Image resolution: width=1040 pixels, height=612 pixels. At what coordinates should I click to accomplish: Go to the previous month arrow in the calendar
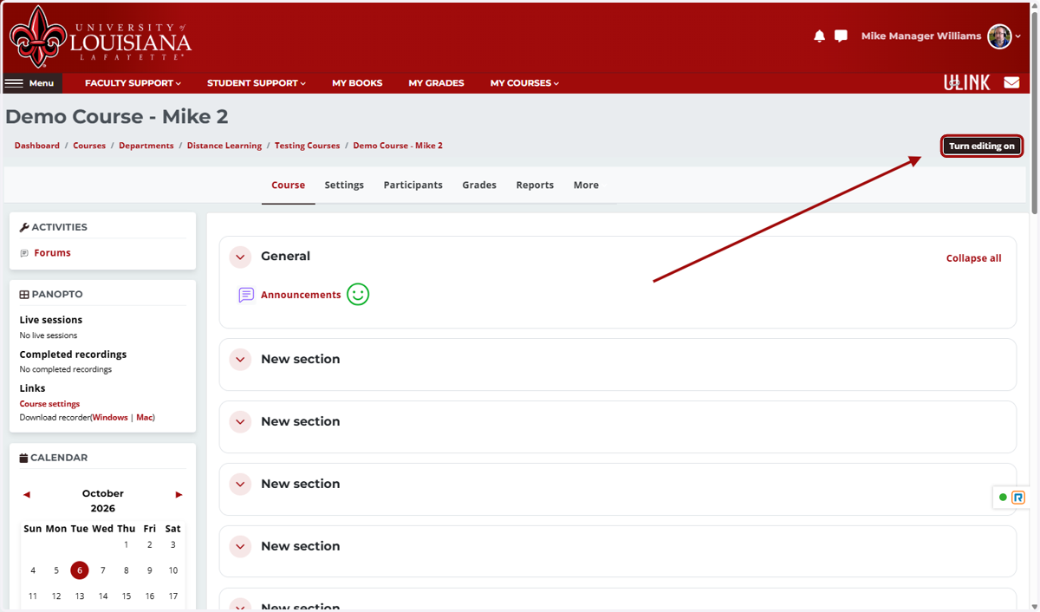coord(27,494)
